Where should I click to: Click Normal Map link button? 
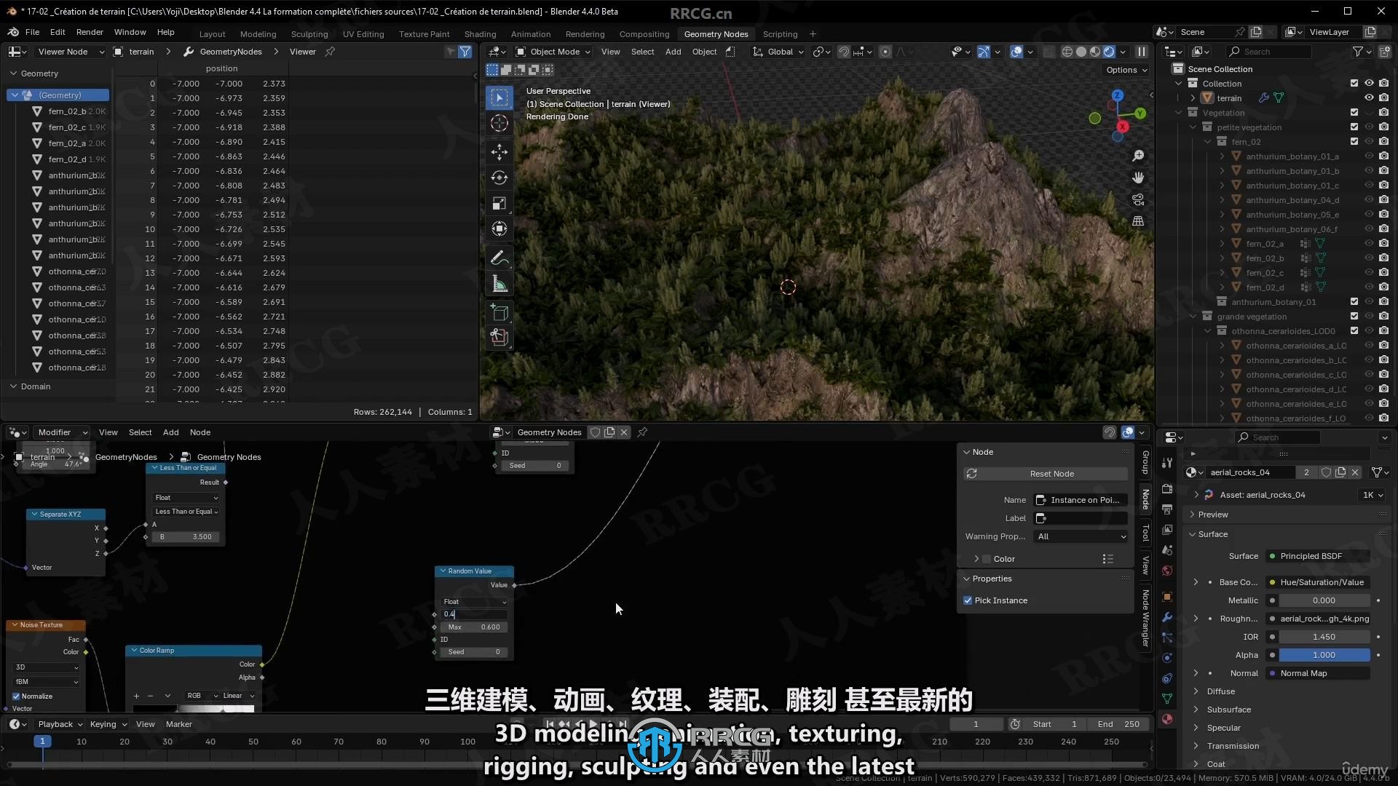click(x=1318, y=673)
